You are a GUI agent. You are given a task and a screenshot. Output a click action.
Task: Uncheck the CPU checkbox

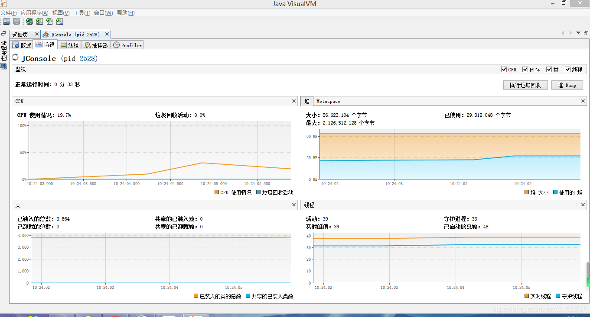pos(504,70)
